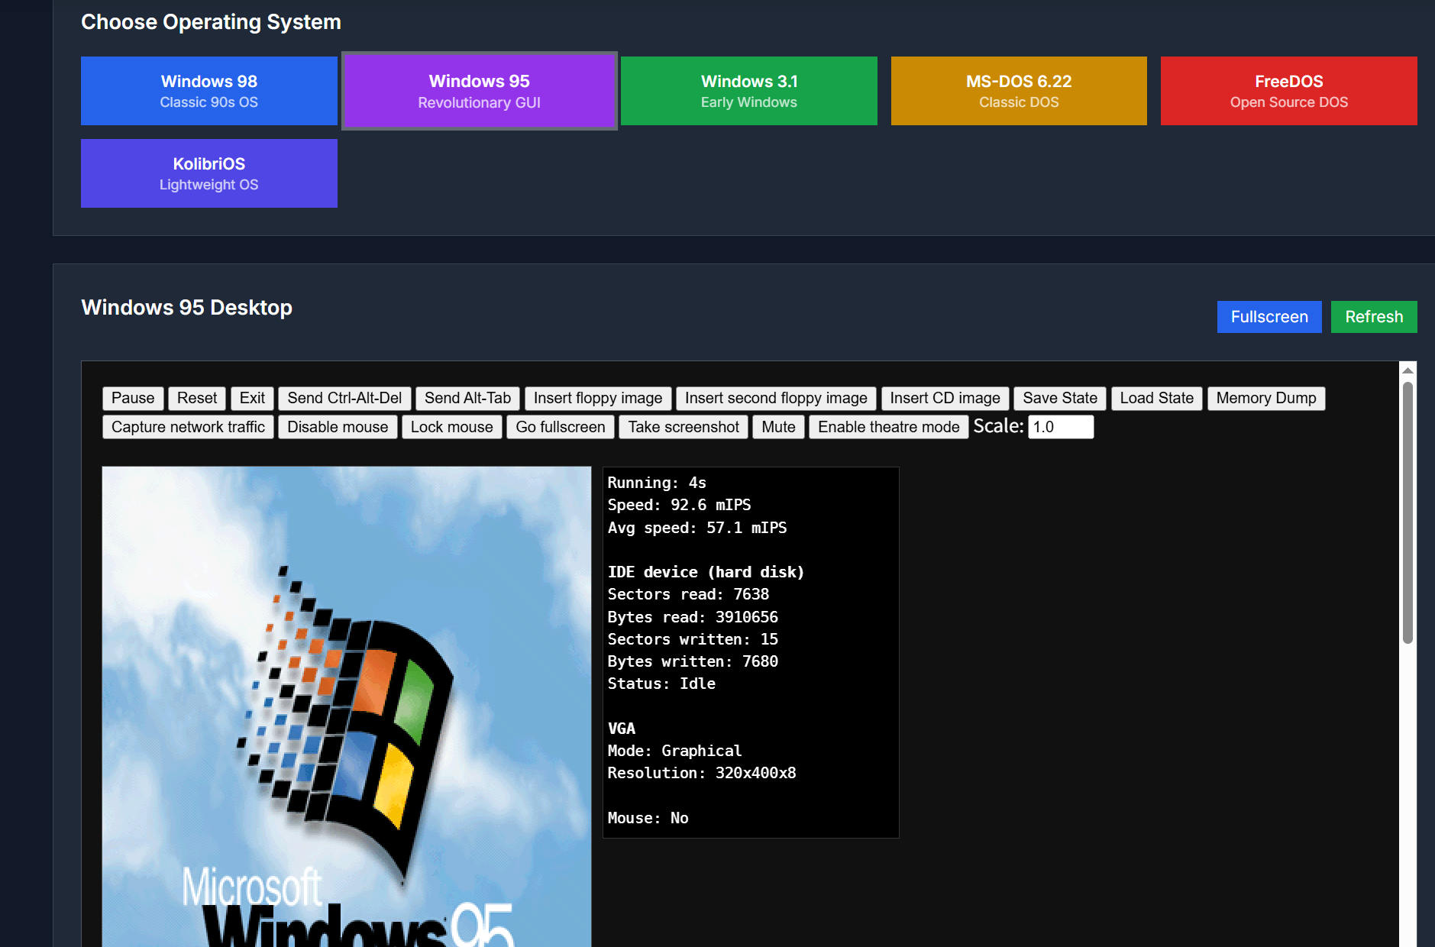Image resolution: width=1435 pixels, height=947 pixels.
Task: Click Go fullscreen in emulator controls
Action: pyautogui.click(x=561, y=427)
